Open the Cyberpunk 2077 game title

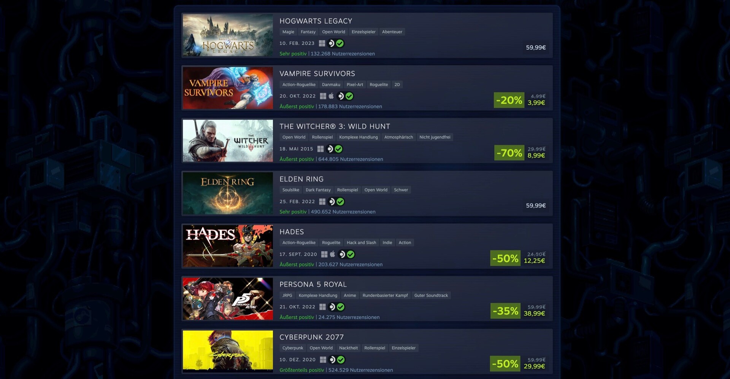click(x=311, y=337)
